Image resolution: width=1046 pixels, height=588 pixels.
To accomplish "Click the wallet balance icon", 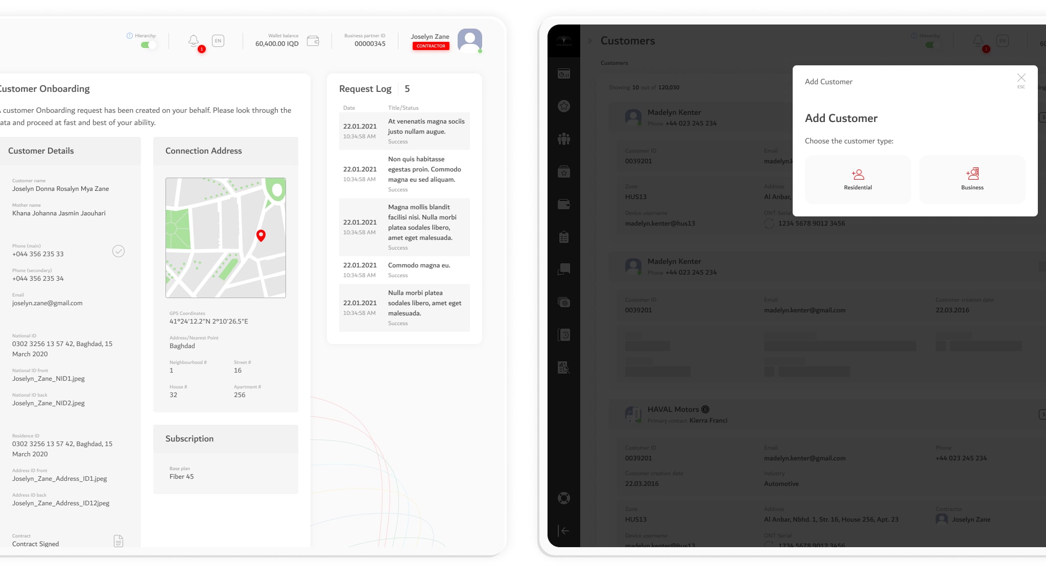I will [313, 41].
